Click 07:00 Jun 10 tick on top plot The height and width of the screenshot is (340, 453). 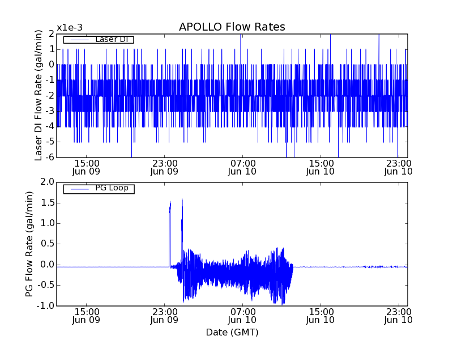pos(243,167)
